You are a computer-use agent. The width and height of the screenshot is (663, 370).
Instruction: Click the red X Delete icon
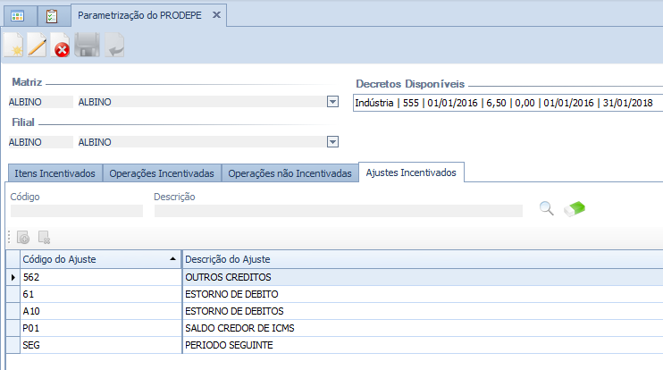pos(60,45)
